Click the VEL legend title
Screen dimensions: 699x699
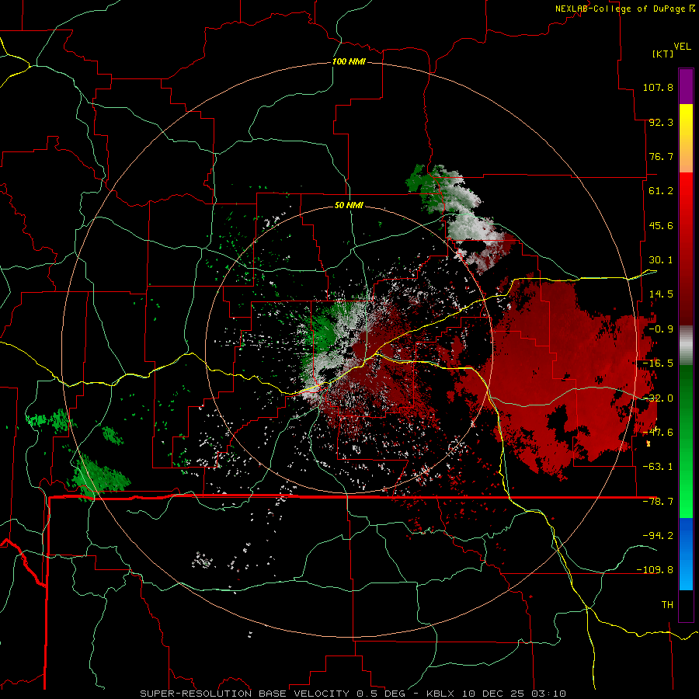(682, 47)
